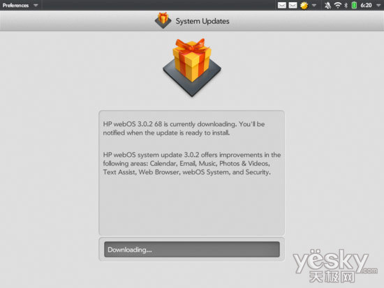384x288 pixels.
Task: Tap the yellow gear notification icon
Action: click(304, 6)
